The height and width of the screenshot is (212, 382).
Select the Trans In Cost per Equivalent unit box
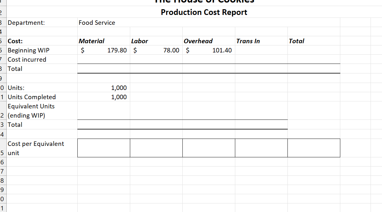(261, 148)
